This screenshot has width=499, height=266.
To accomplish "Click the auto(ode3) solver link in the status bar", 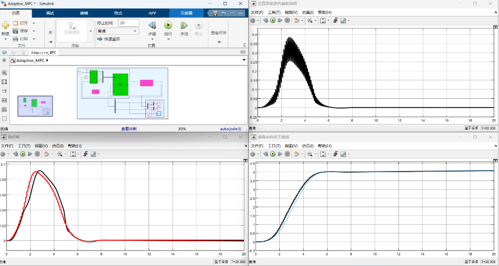I will click(231, 129).
